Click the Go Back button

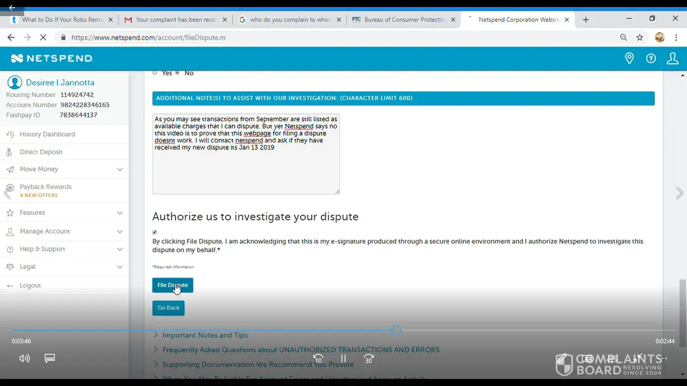click(x=168, y=308)
